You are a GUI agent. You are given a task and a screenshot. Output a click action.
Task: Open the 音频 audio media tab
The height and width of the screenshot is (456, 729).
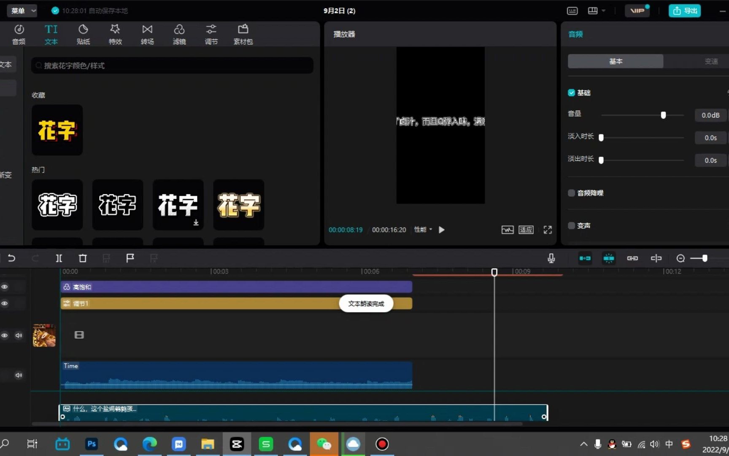point(19,34)
